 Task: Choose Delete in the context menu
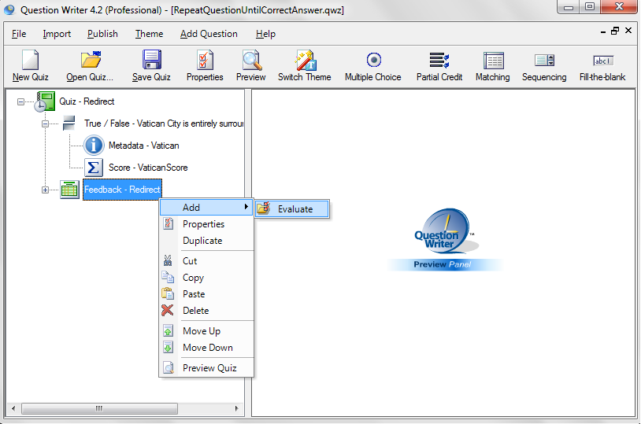pyautogui.click(x=206, y=311)
